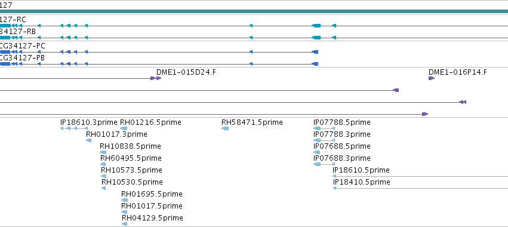Viewport: 508px width, 227px height.
Task: Click the RH10838.5prime EST label
Action: [x=130, y=146]
